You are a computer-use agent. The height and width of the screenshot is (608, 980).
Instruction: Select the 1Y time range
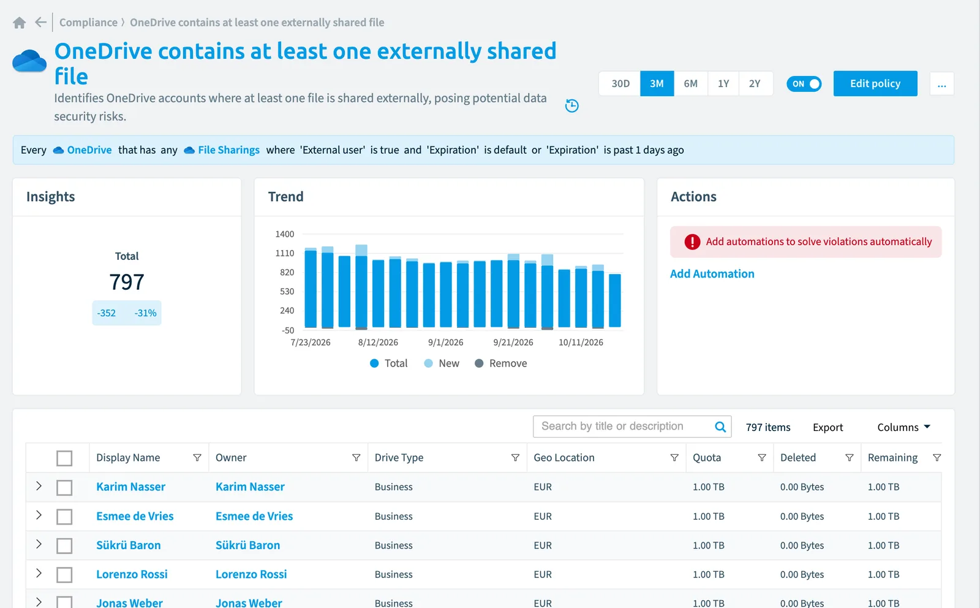723,84
